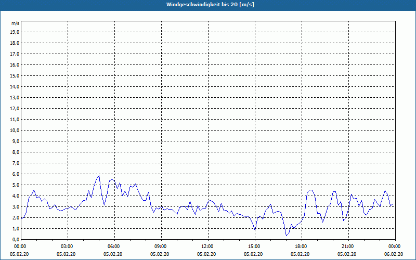The width and height of the screenshot is (416, 260).
Task: Click the '4,0' y-axis value
Action: coord(16,196)
